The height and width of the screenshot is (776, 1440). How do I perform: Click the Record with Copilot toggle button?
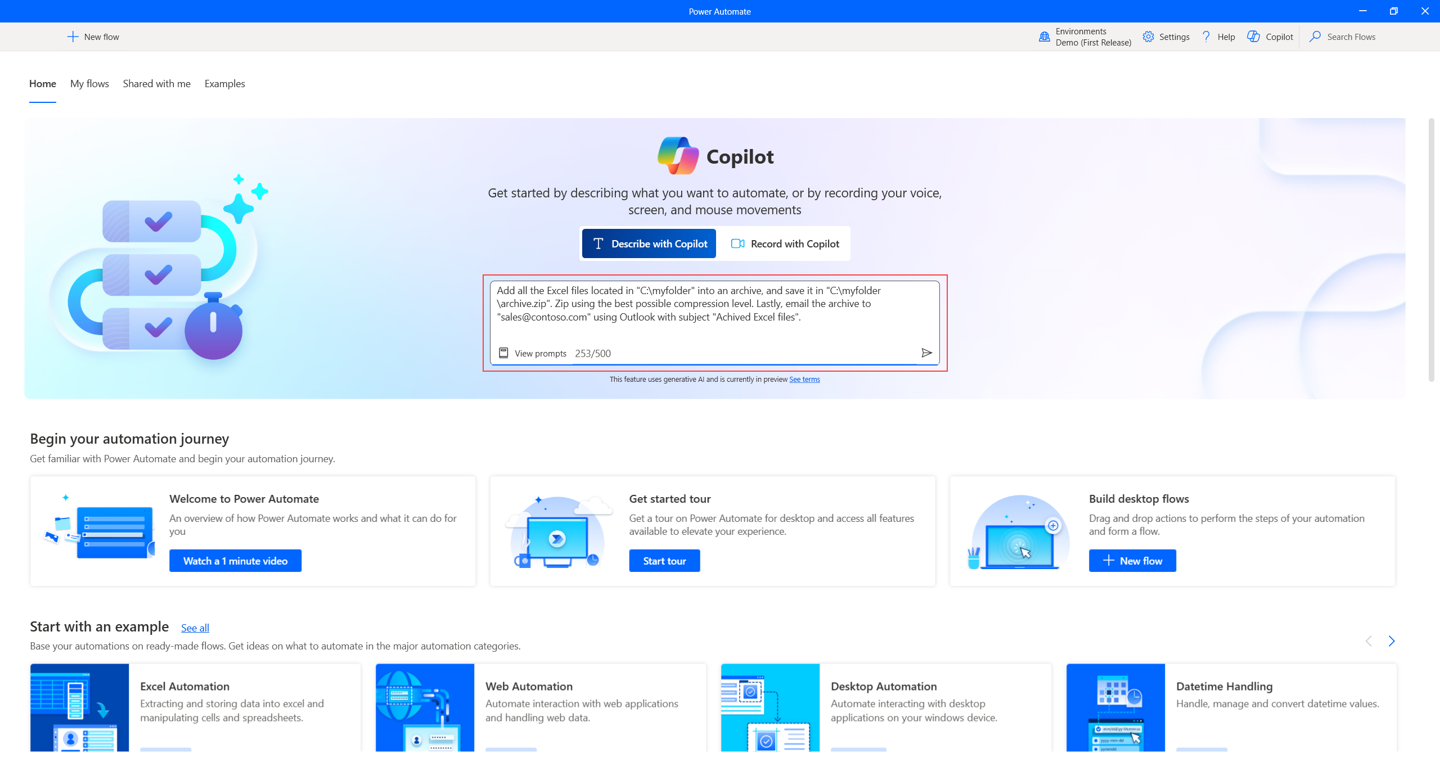[785, 243]
